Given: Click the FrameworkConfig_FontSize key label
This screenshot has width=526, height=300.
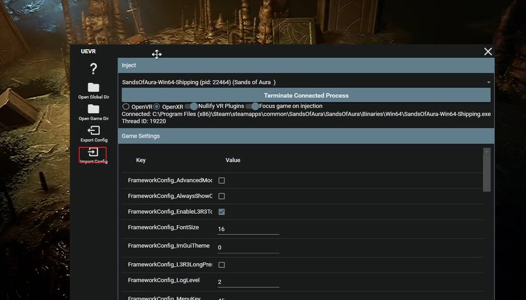Looking at the screenshot, I should (164, 227).
